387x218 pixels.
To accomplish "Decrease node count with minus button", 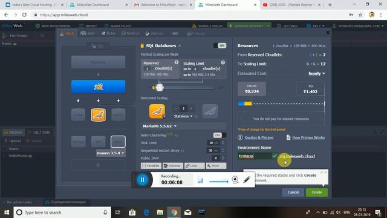I will tap(176, 108).
